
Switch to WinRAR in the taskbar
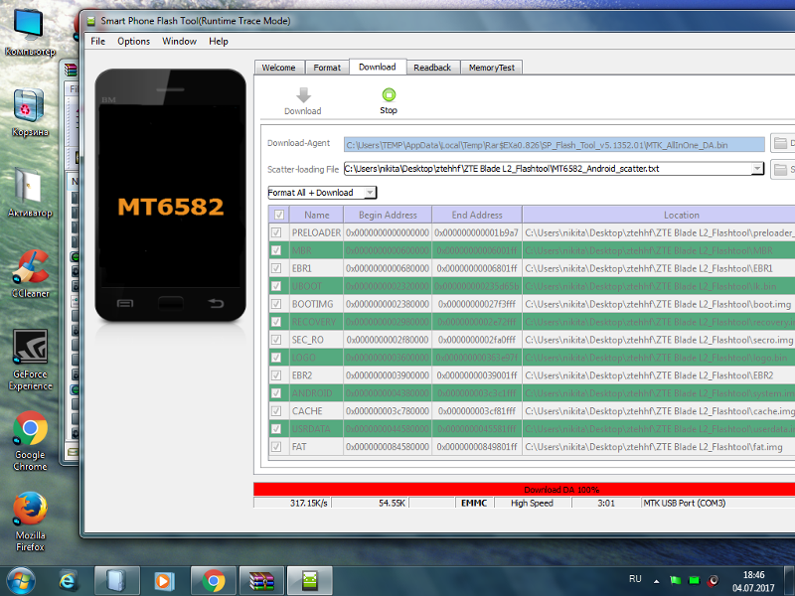click(x=261, y=581)
